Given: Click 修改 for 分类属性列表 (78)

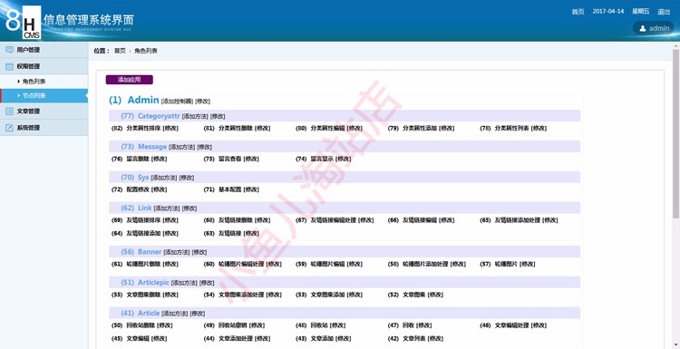Looking at the screenshot, I should coord(539,129).
